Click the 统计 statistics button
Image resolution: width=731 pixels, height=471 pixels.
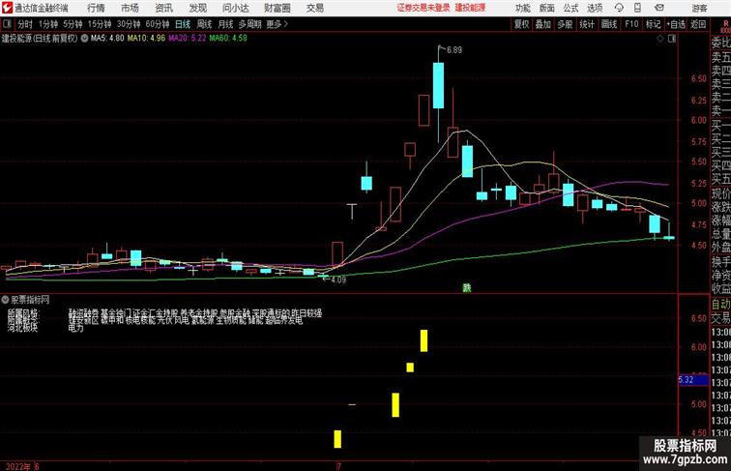(x=587, y=24)
